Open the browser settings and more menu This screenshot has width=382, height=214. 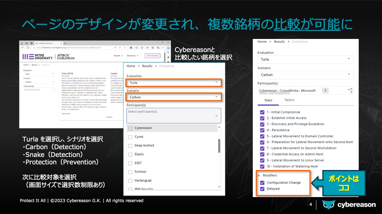[163, 48]
